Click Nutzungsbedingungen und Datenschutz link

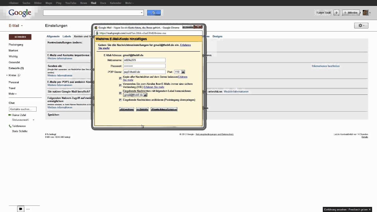click(214, 134)
